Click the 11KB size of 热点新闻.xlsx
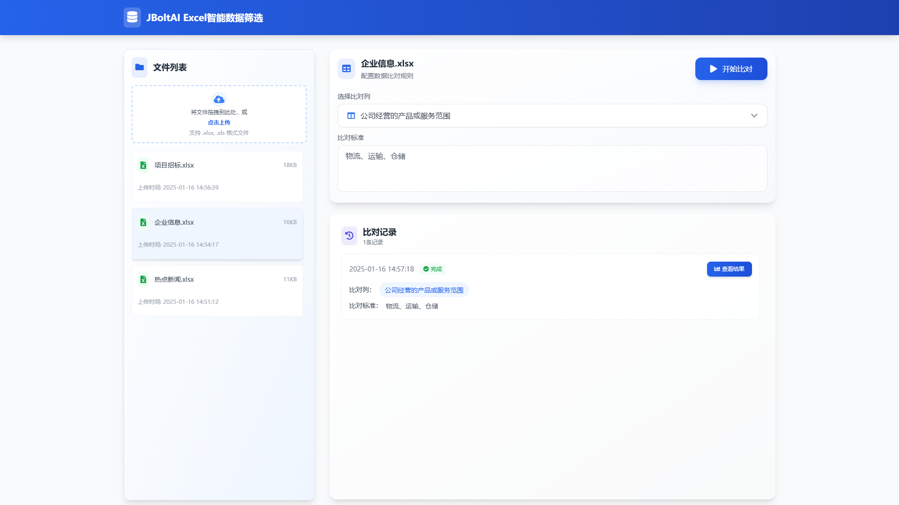This screenshot has height=505, width=899. click(x=290, y=279)
